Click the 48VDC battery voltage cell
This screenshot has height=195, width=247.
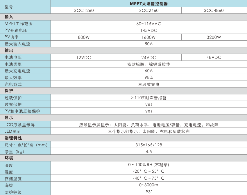tap(214, 57)
